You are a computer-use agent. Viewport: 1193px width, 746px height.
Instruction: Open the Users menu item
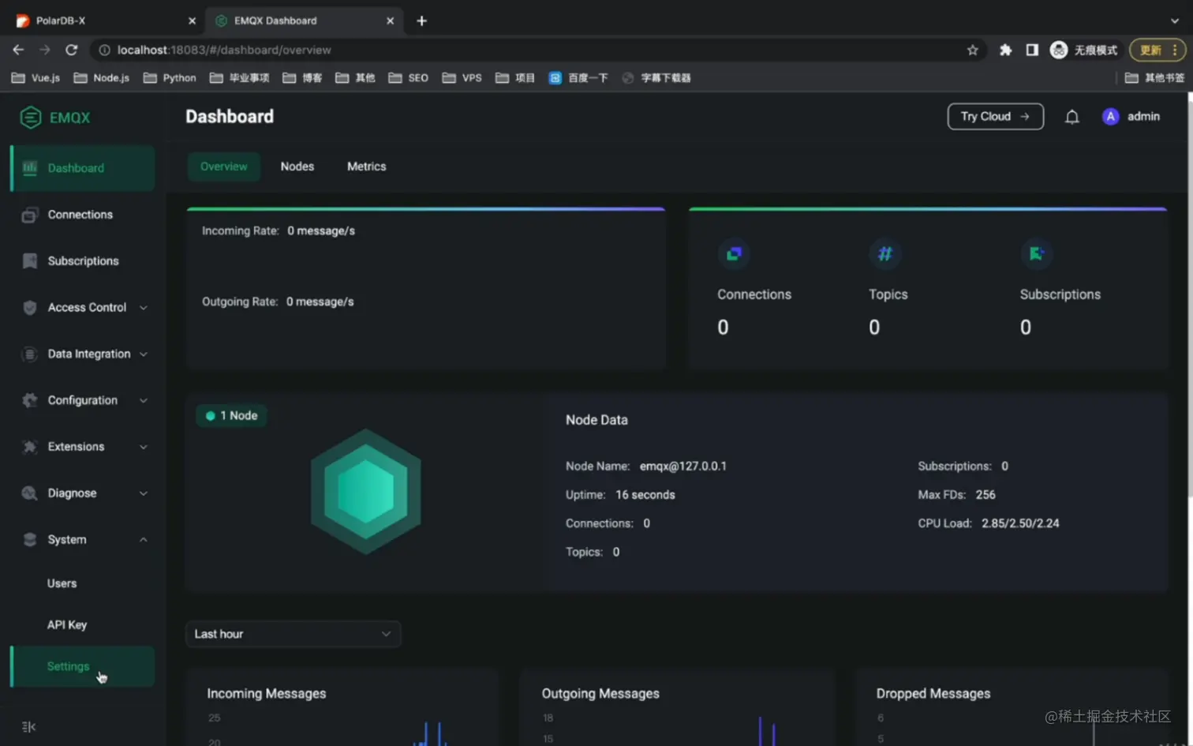[62, 583]
